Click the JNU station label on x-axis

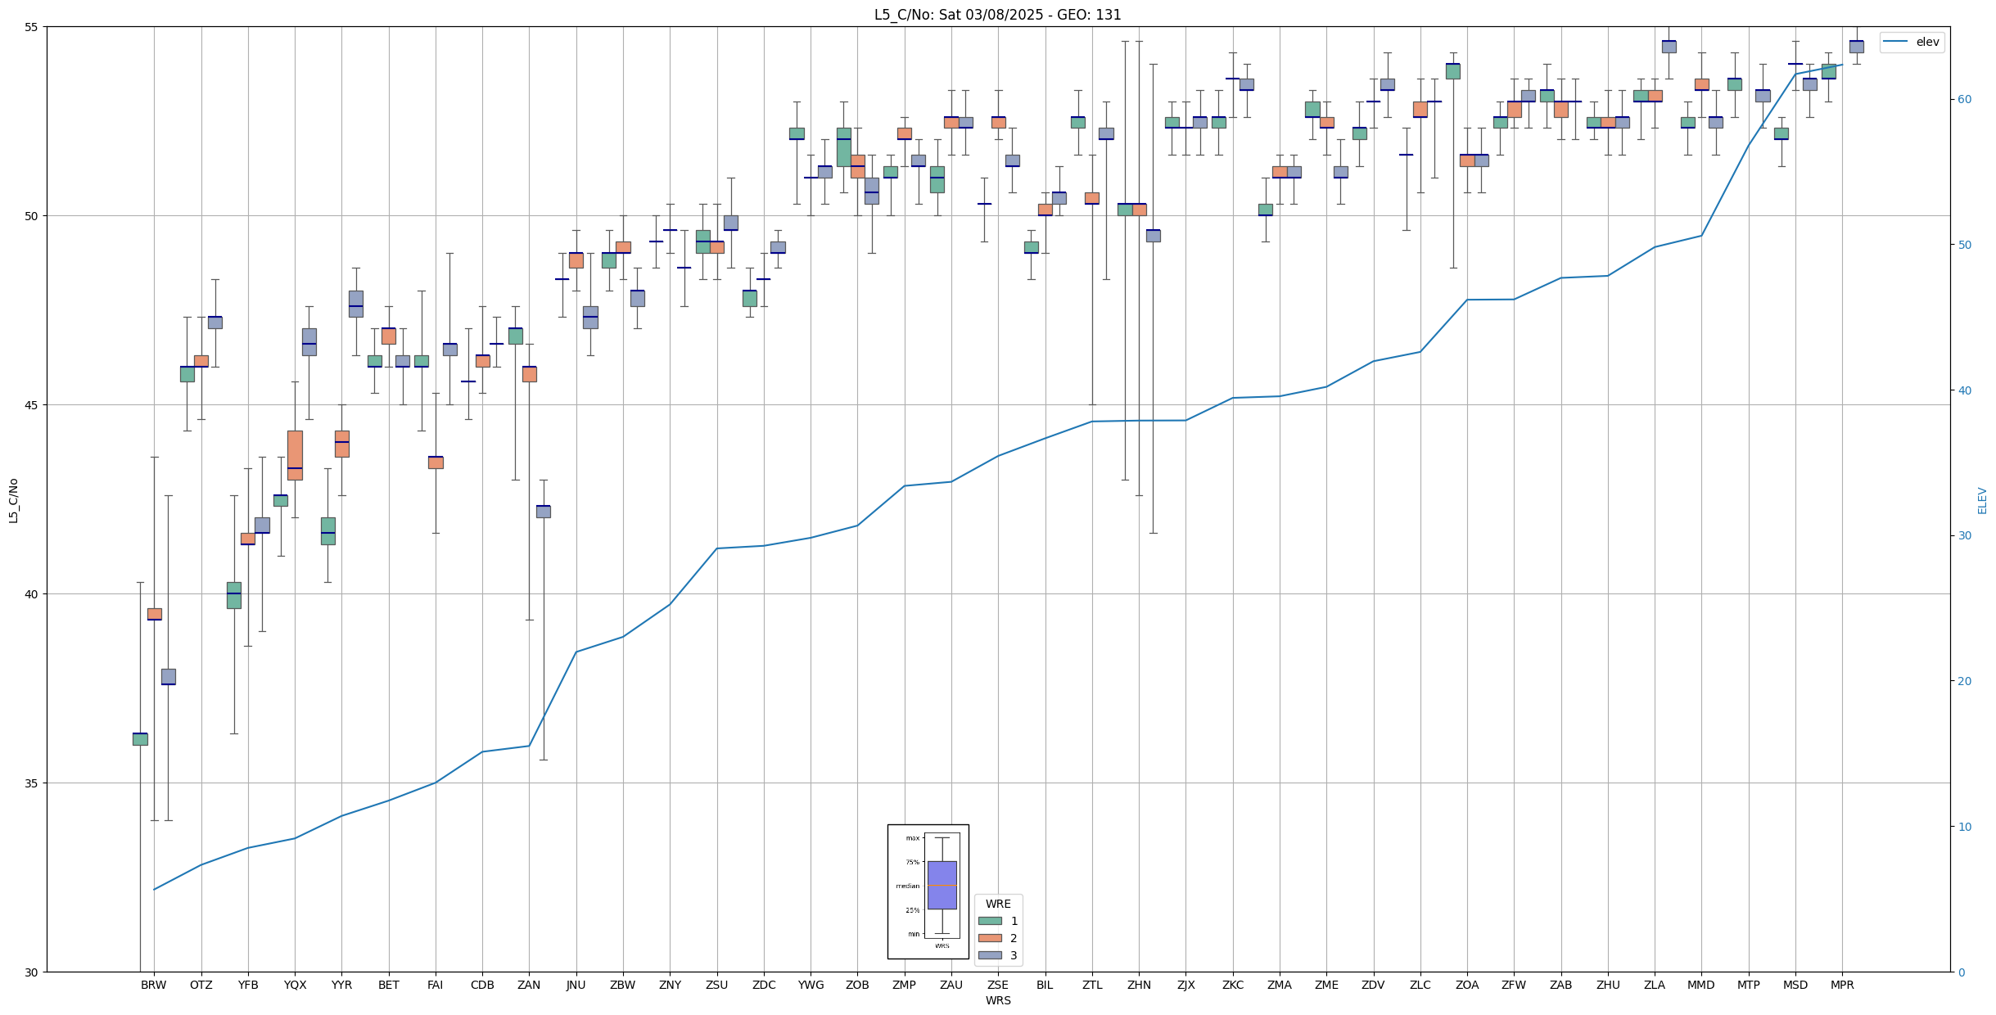tap(576, 985)
